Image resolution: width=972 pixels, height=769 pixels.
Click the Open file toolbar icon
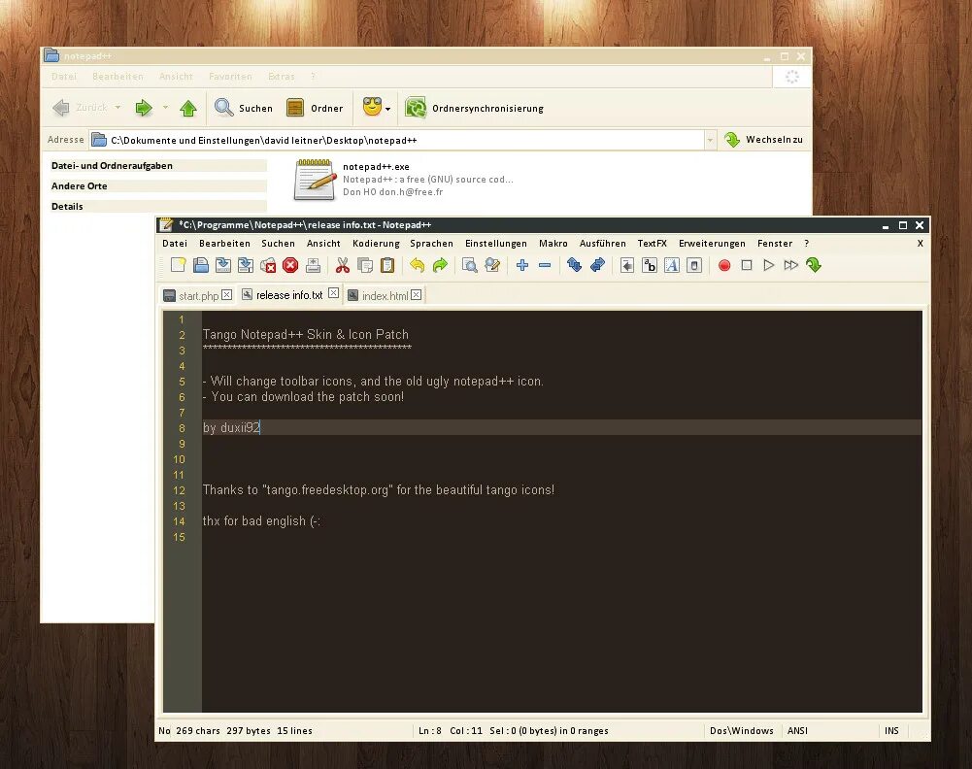(x=201, y=265)
